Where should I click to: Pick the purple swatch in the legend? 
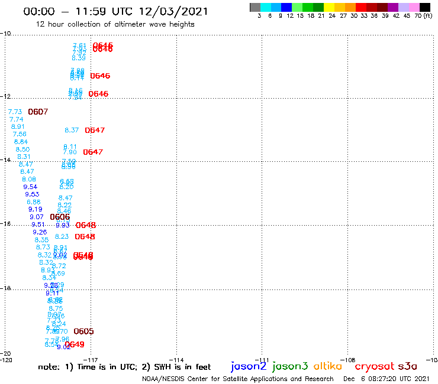tap(393, 7)
